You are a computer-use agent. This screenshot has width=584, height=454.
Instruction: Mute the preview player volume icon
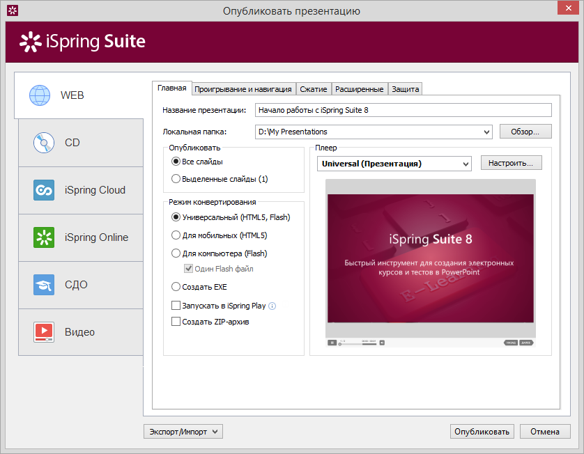click(382, 343)
